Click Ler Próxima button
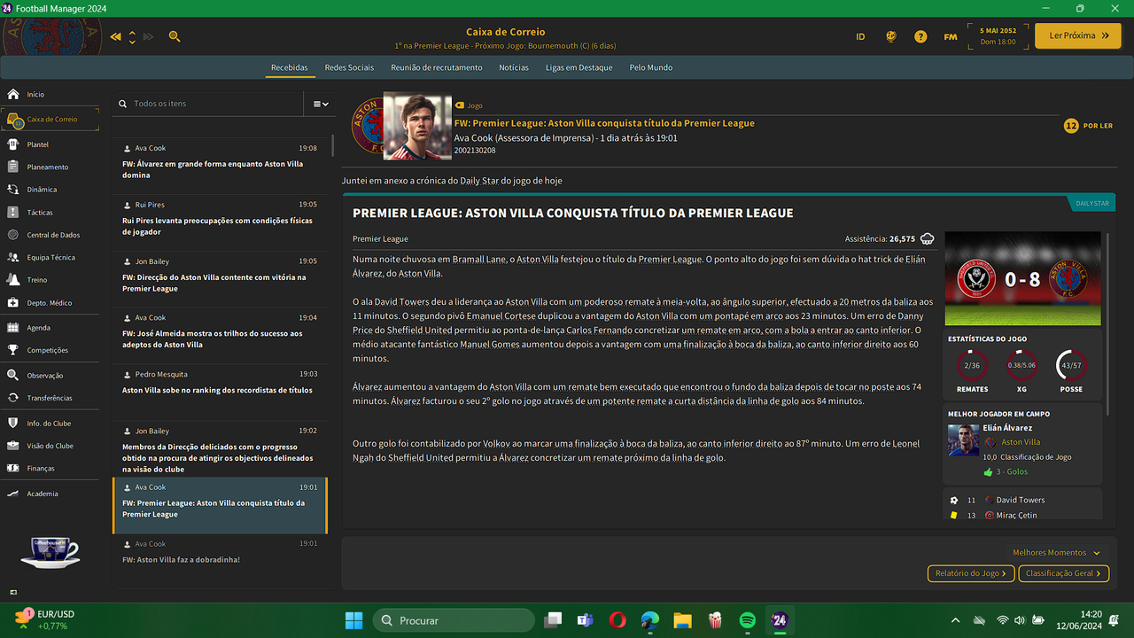 coord(1078,36)
